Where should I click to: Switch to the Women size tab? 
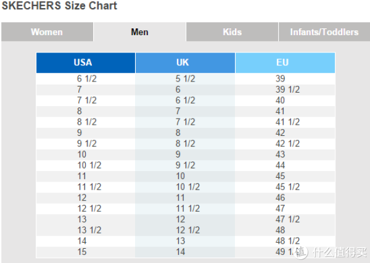[x=47, y=32]
